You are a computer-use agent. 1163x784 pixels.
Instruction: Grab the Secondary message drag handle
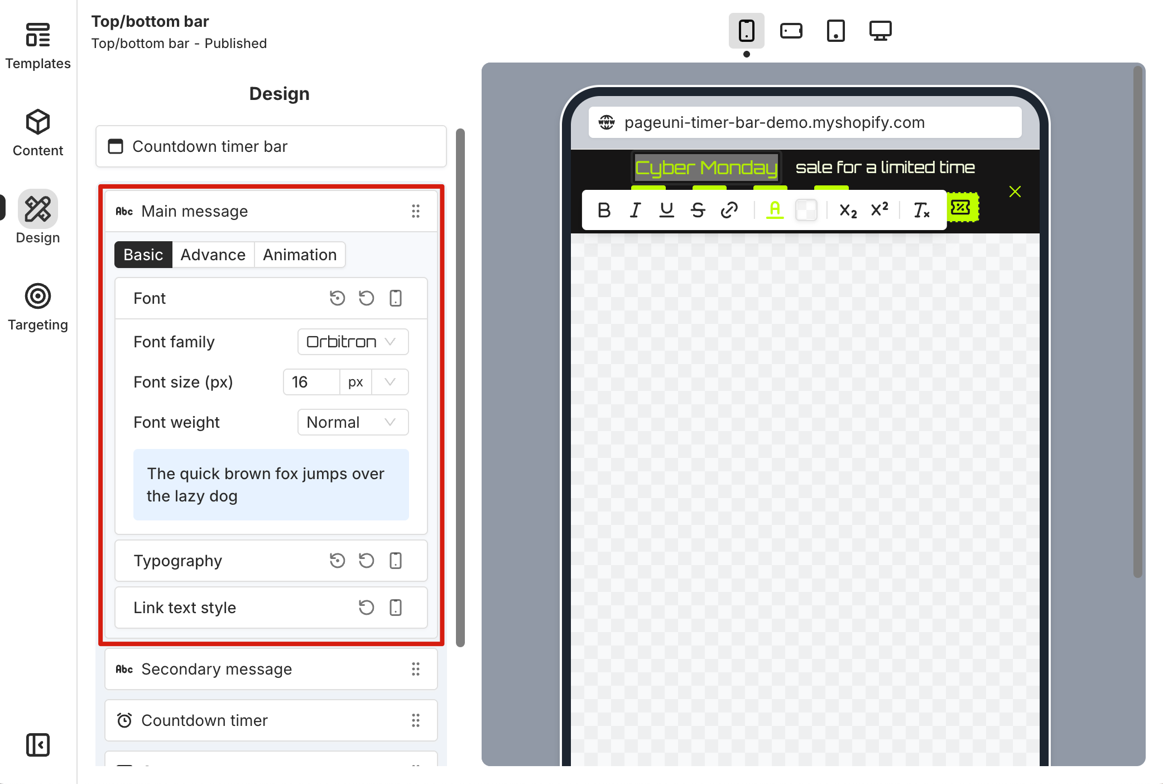(416, 669)
